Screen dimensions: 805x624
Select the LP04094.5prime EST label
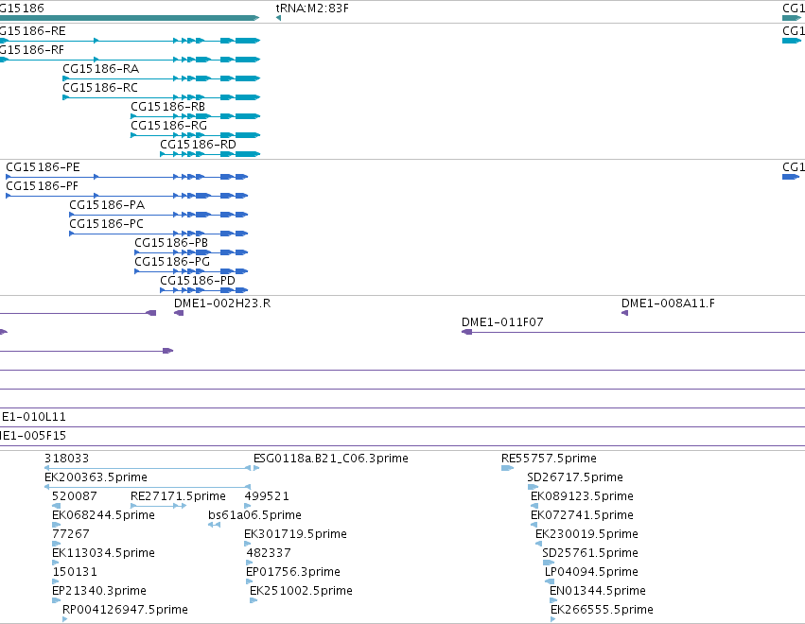[x=591, y=572]
